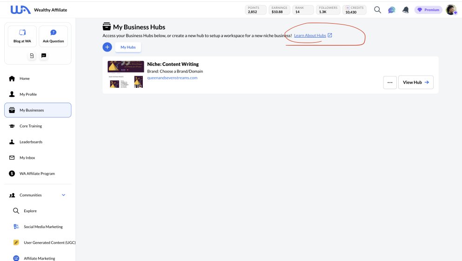Select the My Hubs tab
Image resolution: width=462 pixels, height=261 pixels.
pyautogui.click(x=128, y=47)
